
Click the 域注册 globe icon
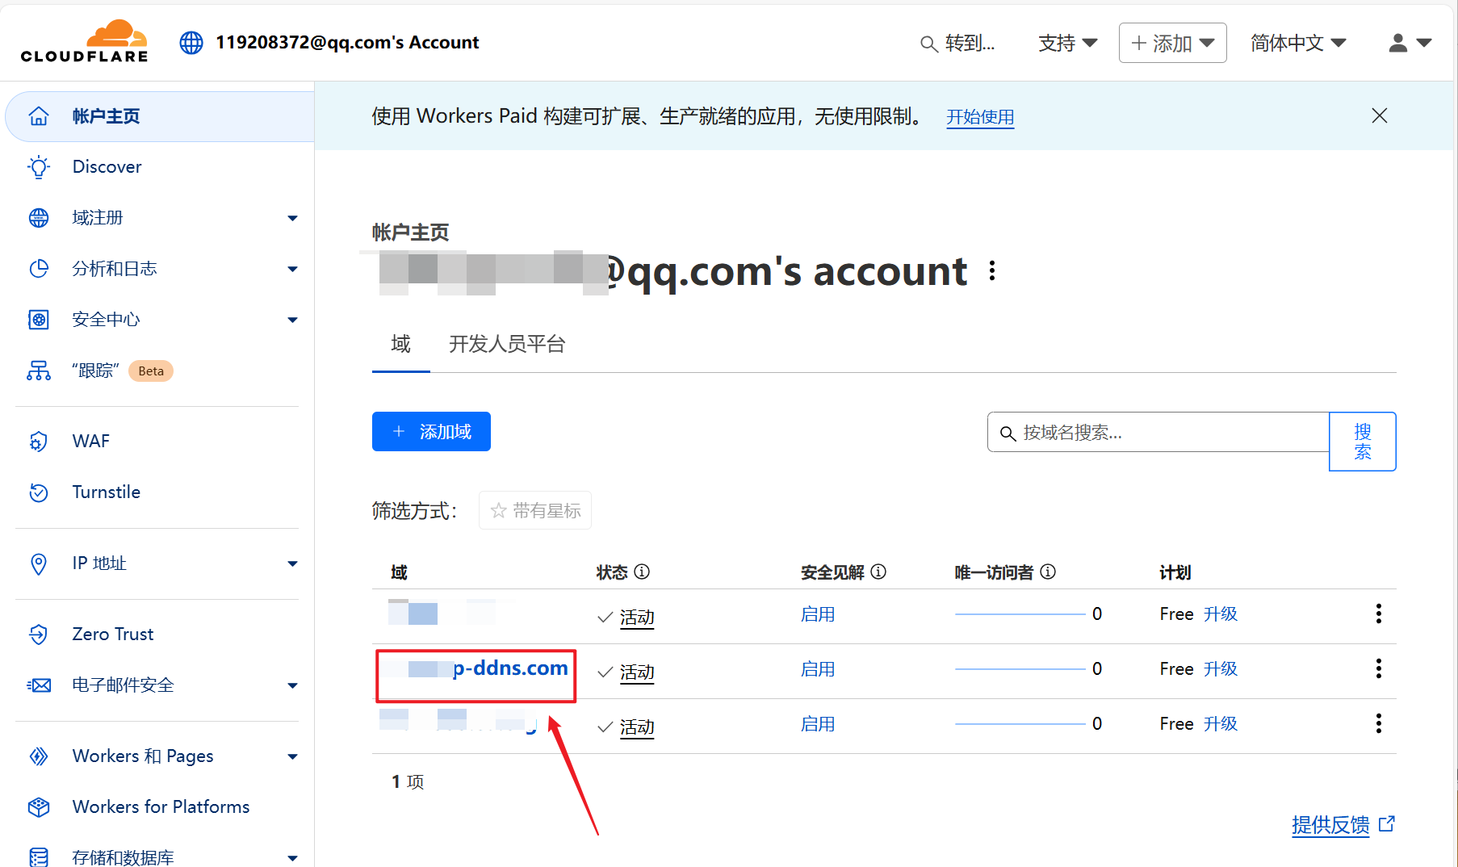[x=39, y=218]
